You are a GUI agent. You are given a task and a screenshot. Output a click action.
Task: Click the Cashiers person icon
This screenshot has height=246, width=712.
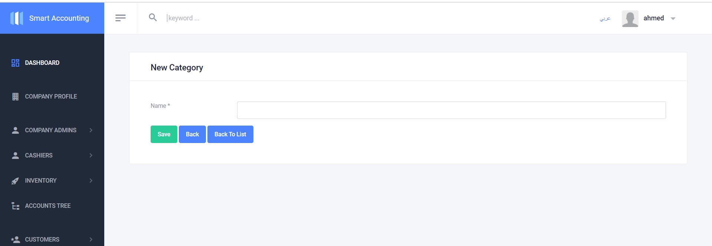15,156
